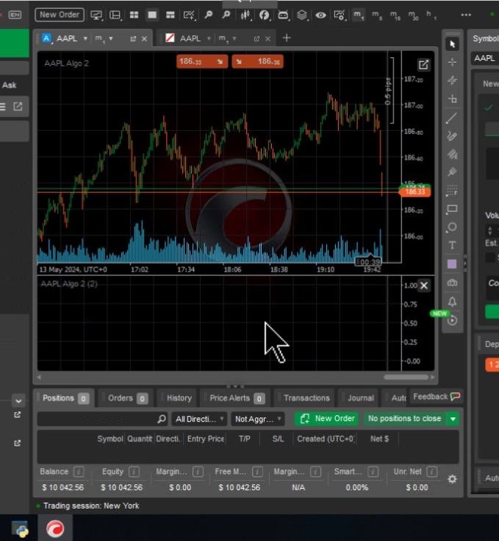Detach chart using corner pop-out icon
Screen dimensions: 499x541
[423, 65]
